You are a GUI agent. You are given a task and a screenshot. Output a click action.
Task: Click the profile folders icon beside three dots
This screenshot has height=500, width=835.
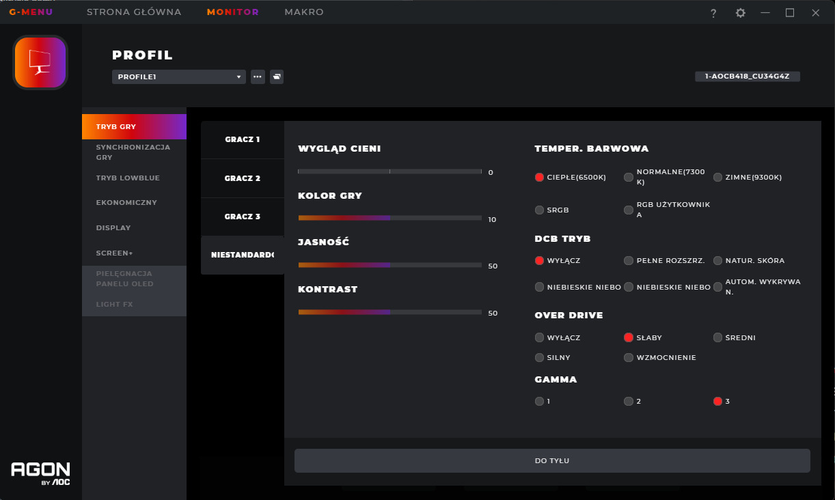click(276, 77)
